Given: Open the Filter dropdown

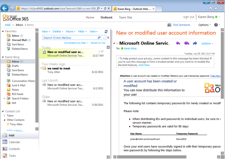Looking at the screenshot, I should [82, 31].
